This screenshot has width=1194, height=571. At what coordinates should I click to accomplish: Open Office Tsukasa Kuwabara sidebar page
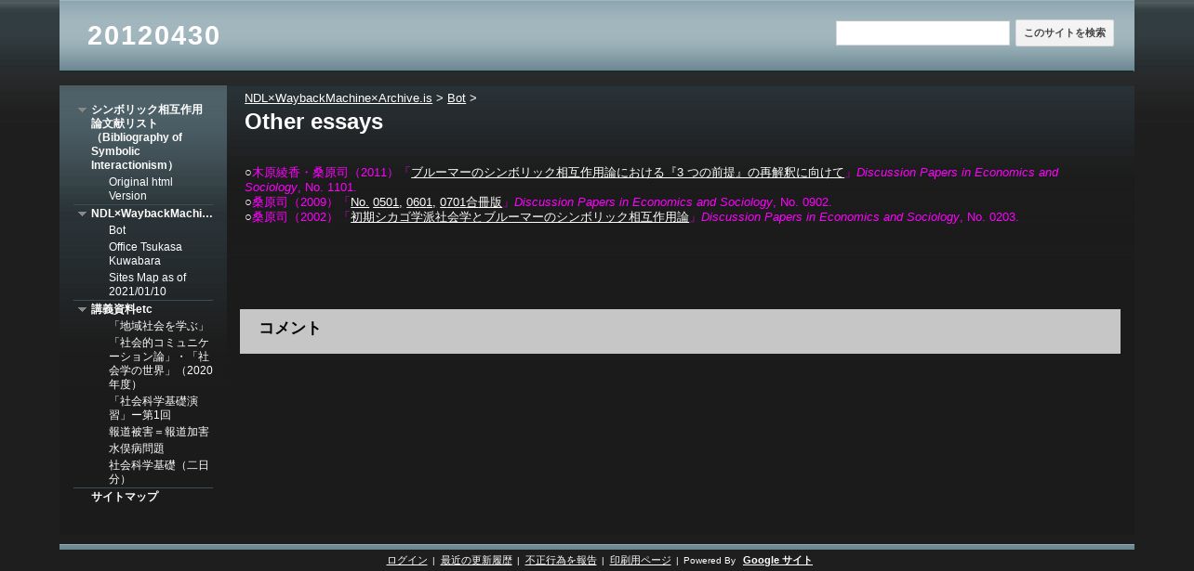pos(145,253)
